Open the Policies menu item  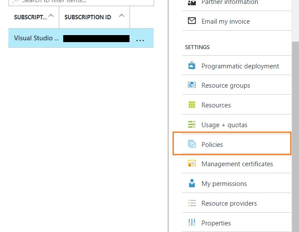tap(212, 144)
